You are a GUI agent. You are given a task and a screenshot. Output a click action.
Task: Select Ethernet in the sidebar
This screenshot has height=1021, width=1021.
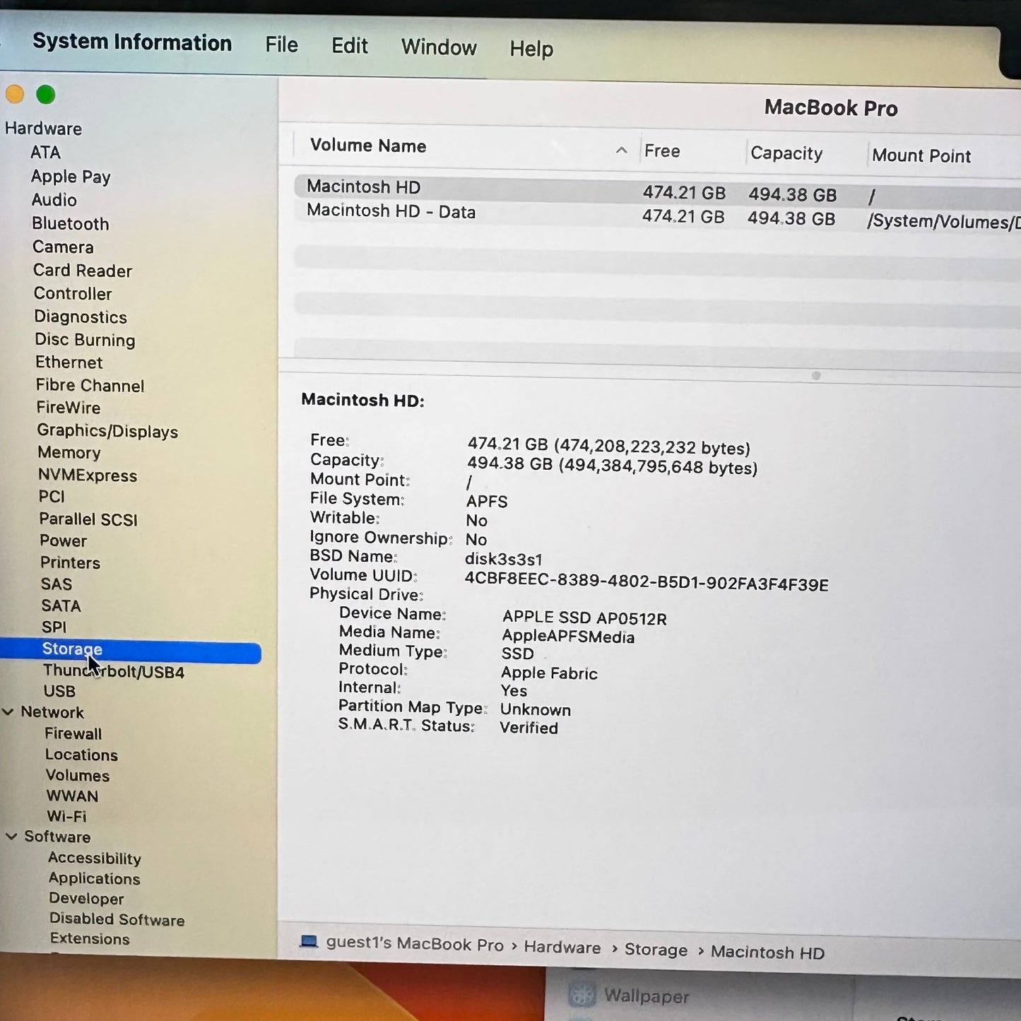click(x=69, y=362)
